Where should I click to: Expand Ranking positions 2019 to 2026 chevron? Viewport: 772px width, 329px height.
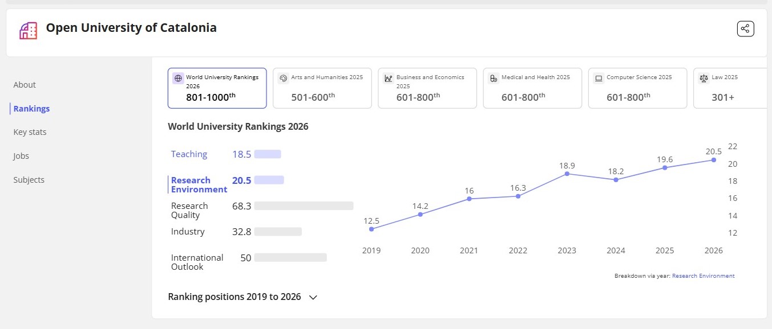point(313,297)
